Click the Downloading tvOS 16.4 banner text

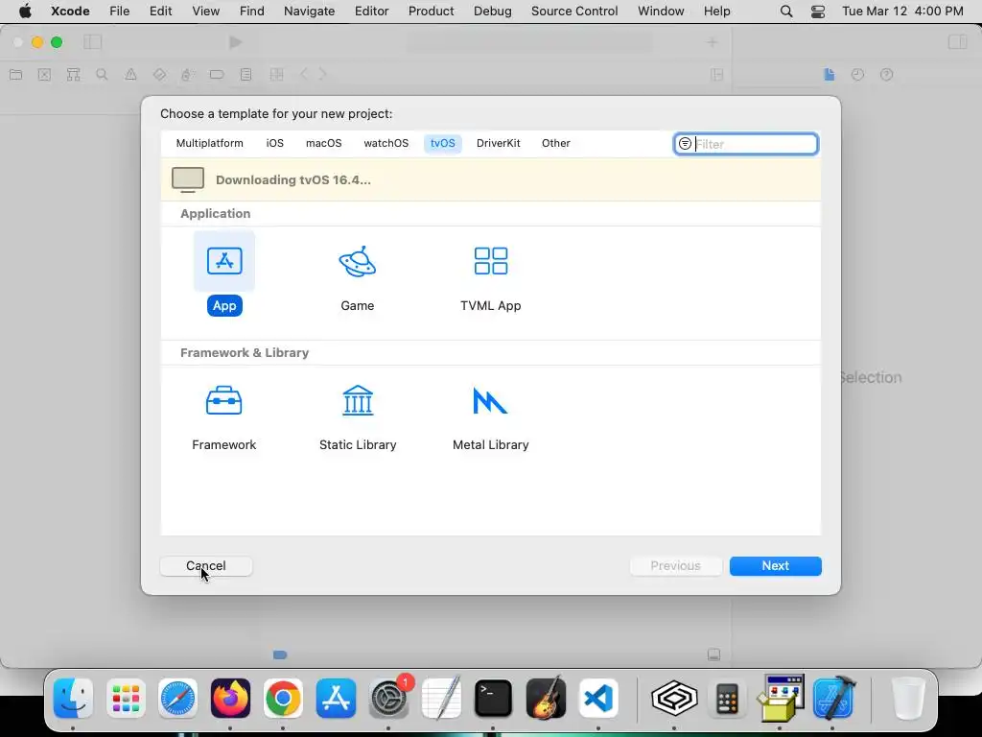point(293,179)
